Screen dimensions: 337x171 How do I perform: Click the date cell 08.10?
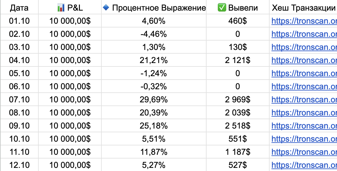click(19, 113)
